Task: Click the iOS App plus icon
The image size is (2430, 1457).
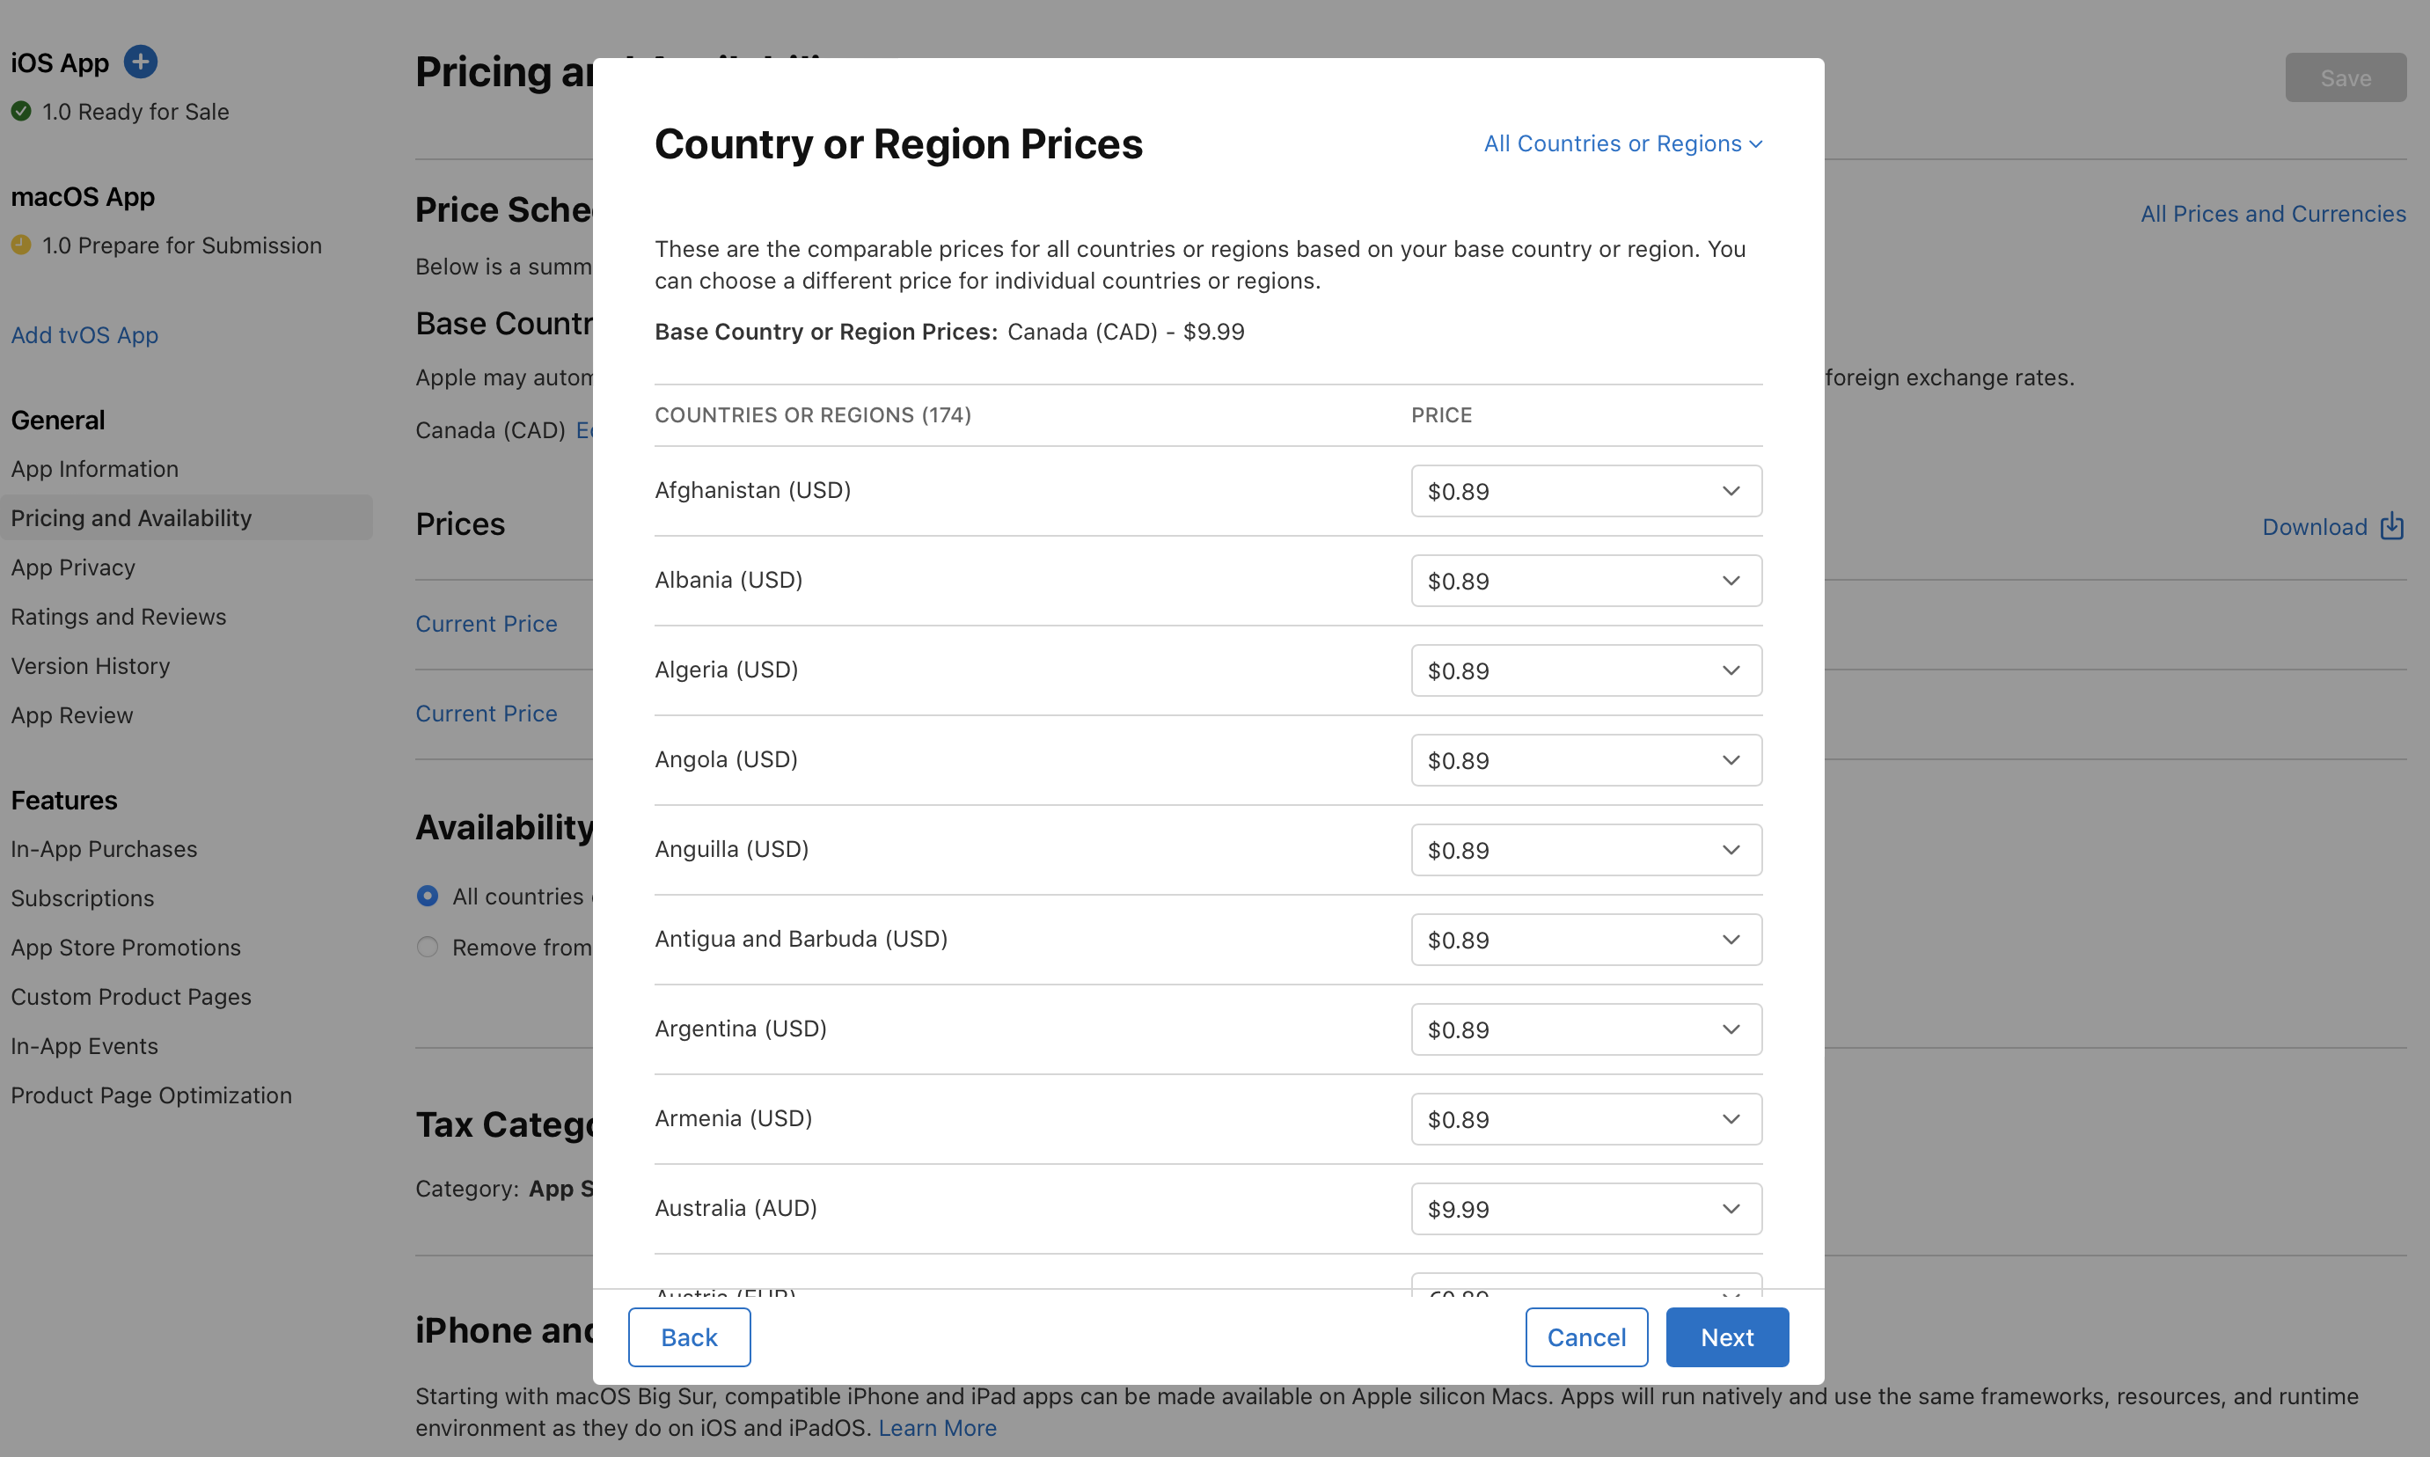Action: [143, 59]
